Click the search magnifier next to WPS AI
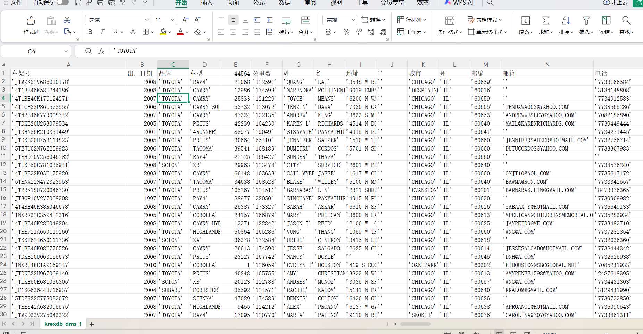The height and width of the screenshot is (334, 643). click(490, 2)
